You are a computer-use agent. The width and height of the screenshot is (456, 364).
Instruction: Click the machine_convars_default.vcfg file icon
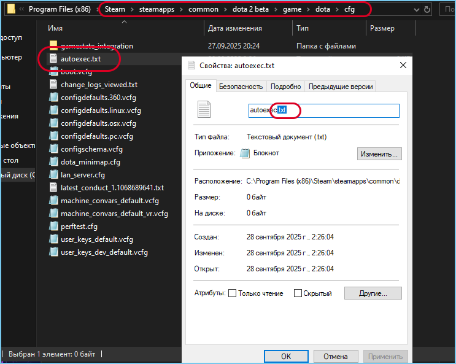click(53, 201)
